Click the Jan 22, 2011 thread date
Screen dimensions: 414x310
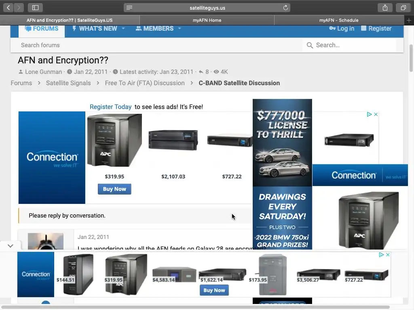click(91, 72)
